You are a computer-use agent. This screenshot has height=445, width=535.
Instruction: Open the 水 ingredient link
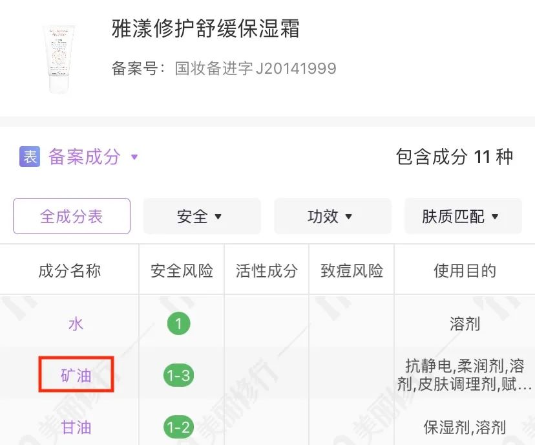(76, 323)
